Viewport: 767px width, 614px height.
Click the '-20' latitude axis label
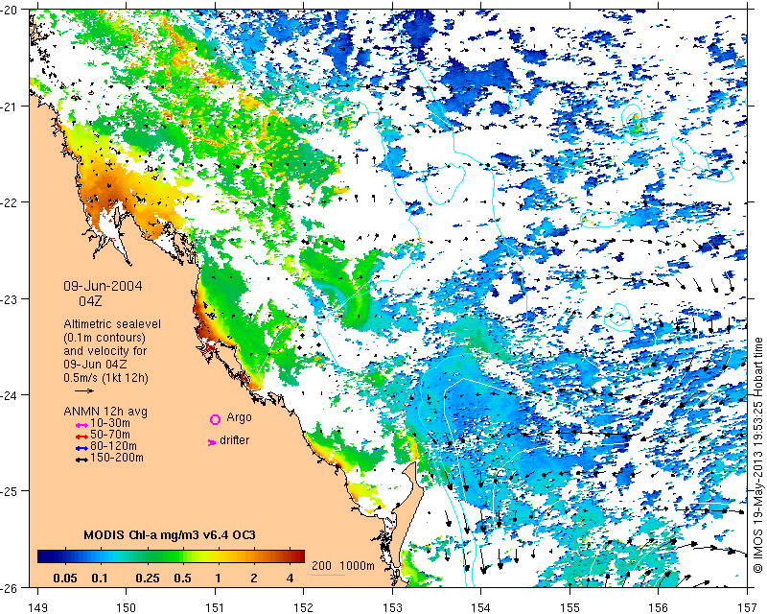click(x=9, y=10)
